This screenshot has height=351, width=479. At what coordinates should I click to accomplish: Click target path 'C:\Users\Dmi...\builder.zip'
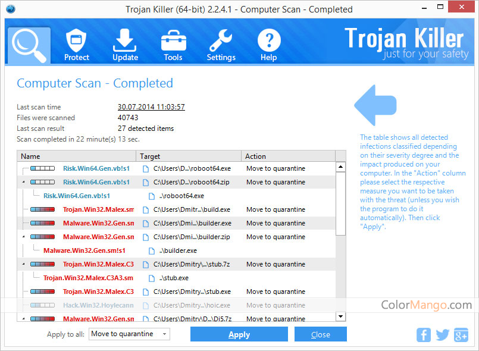pyautogui.click(x=192, y=237)
